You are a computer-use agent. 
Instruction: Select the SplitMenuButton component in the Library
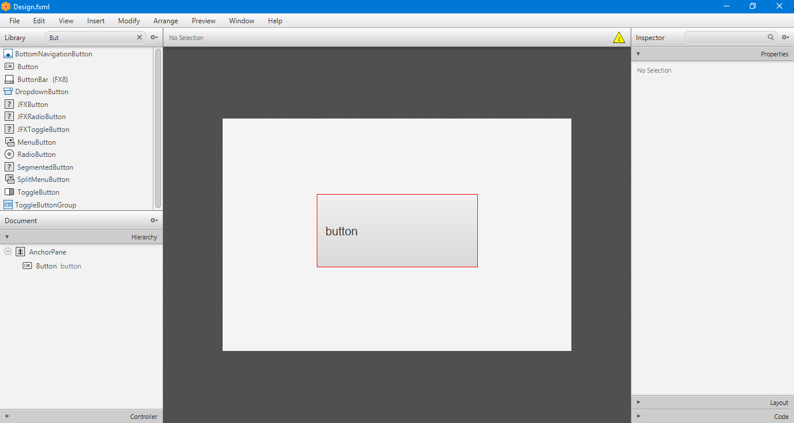(42, 179)
